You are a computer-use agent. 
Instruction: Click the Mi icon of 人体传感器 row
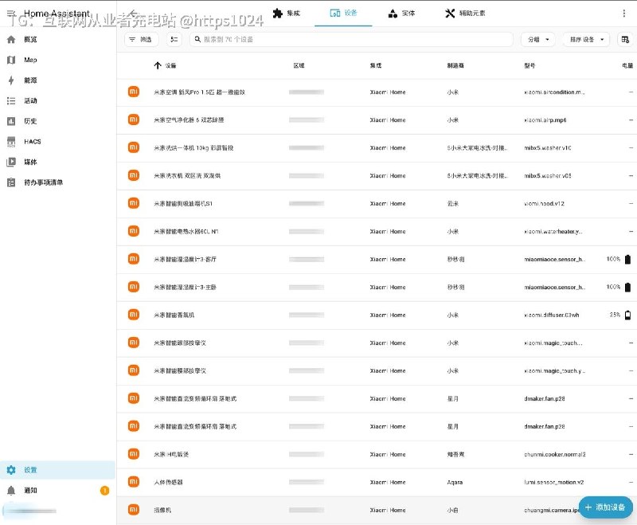tap(133, 481)
